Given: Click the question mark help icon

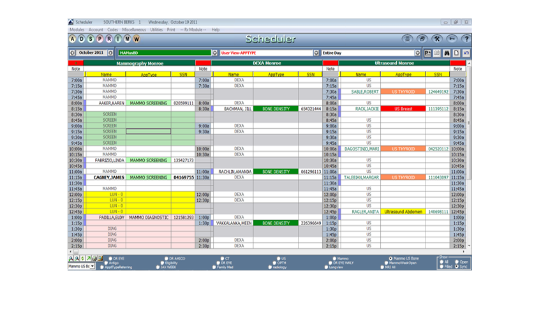Looking at the screenshot, I should pos(466,39).
